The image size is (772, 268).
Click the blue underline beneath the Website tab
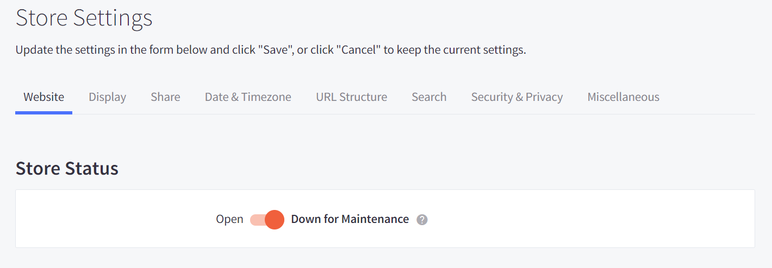pyautogui.click(x=43, y=113)
